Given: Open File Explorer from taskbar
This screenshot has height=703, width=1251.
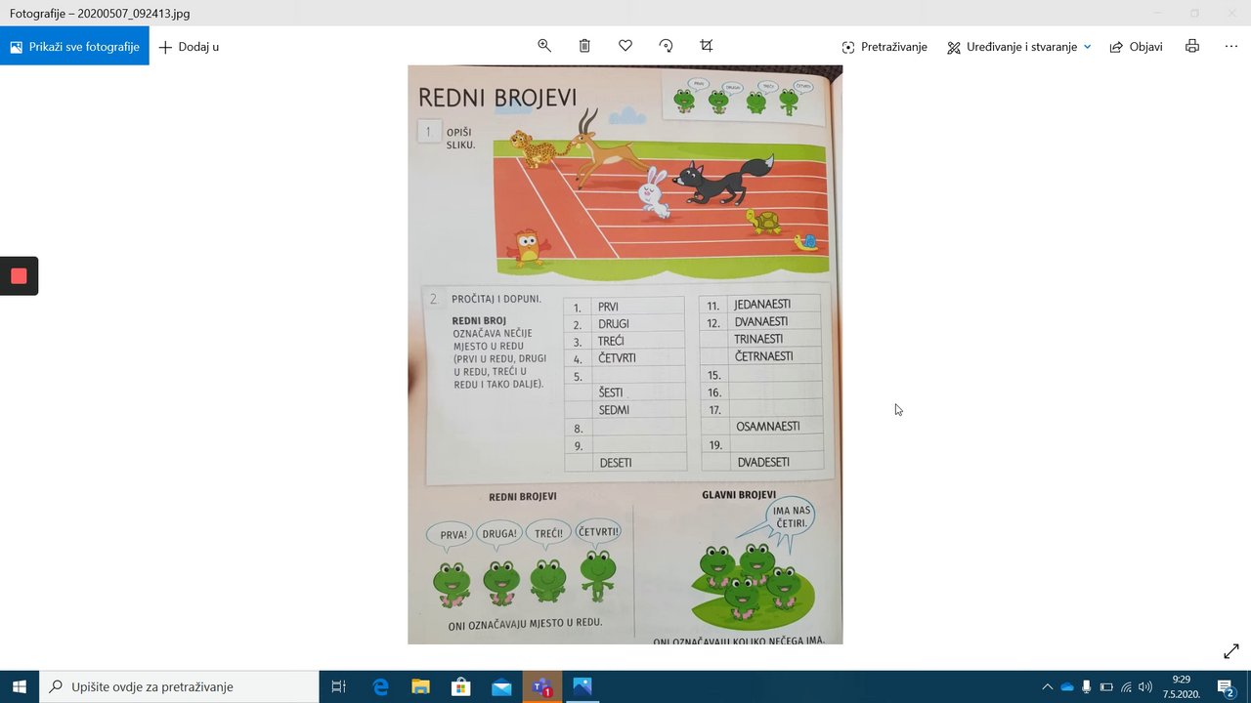Looking at the screenshot, I should tap(420, 686).
